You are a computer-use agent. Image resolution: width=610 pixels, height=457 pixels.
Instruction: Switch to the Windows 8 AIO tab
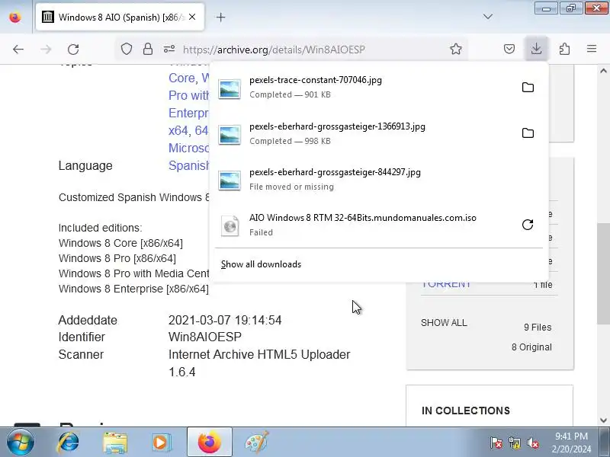tap(120, 17)
